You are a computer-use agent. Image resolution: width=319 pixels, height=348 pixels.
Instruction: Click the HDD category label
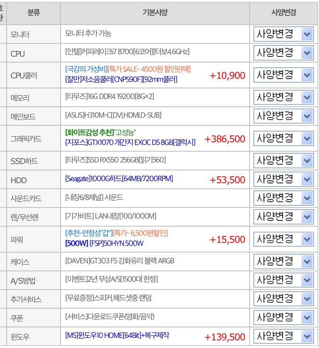pos(19,180)
